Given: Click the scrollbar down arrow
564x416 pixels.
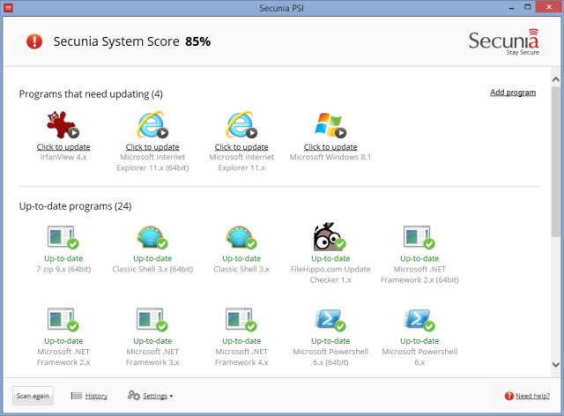Looking at the screenshot, I should [x=556, y=363].
